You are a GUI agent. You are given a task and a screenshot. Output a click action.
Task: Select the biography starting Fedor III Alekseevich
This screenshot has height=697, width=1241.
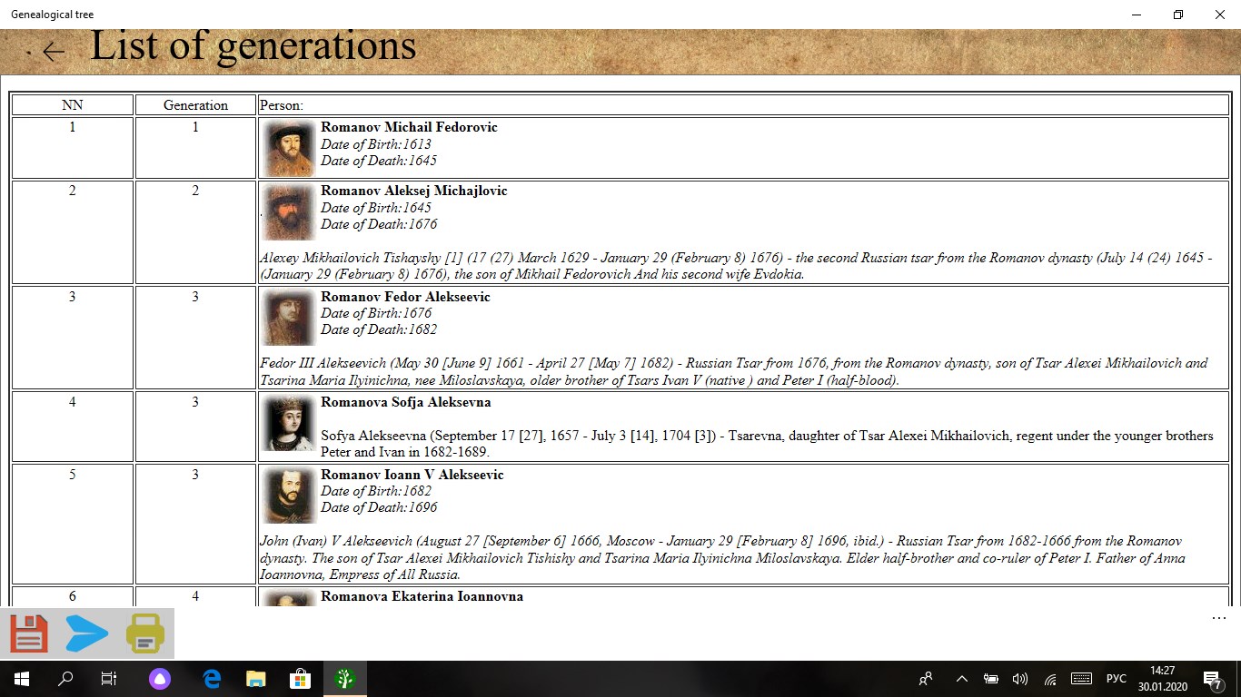(x=734, y=371)
